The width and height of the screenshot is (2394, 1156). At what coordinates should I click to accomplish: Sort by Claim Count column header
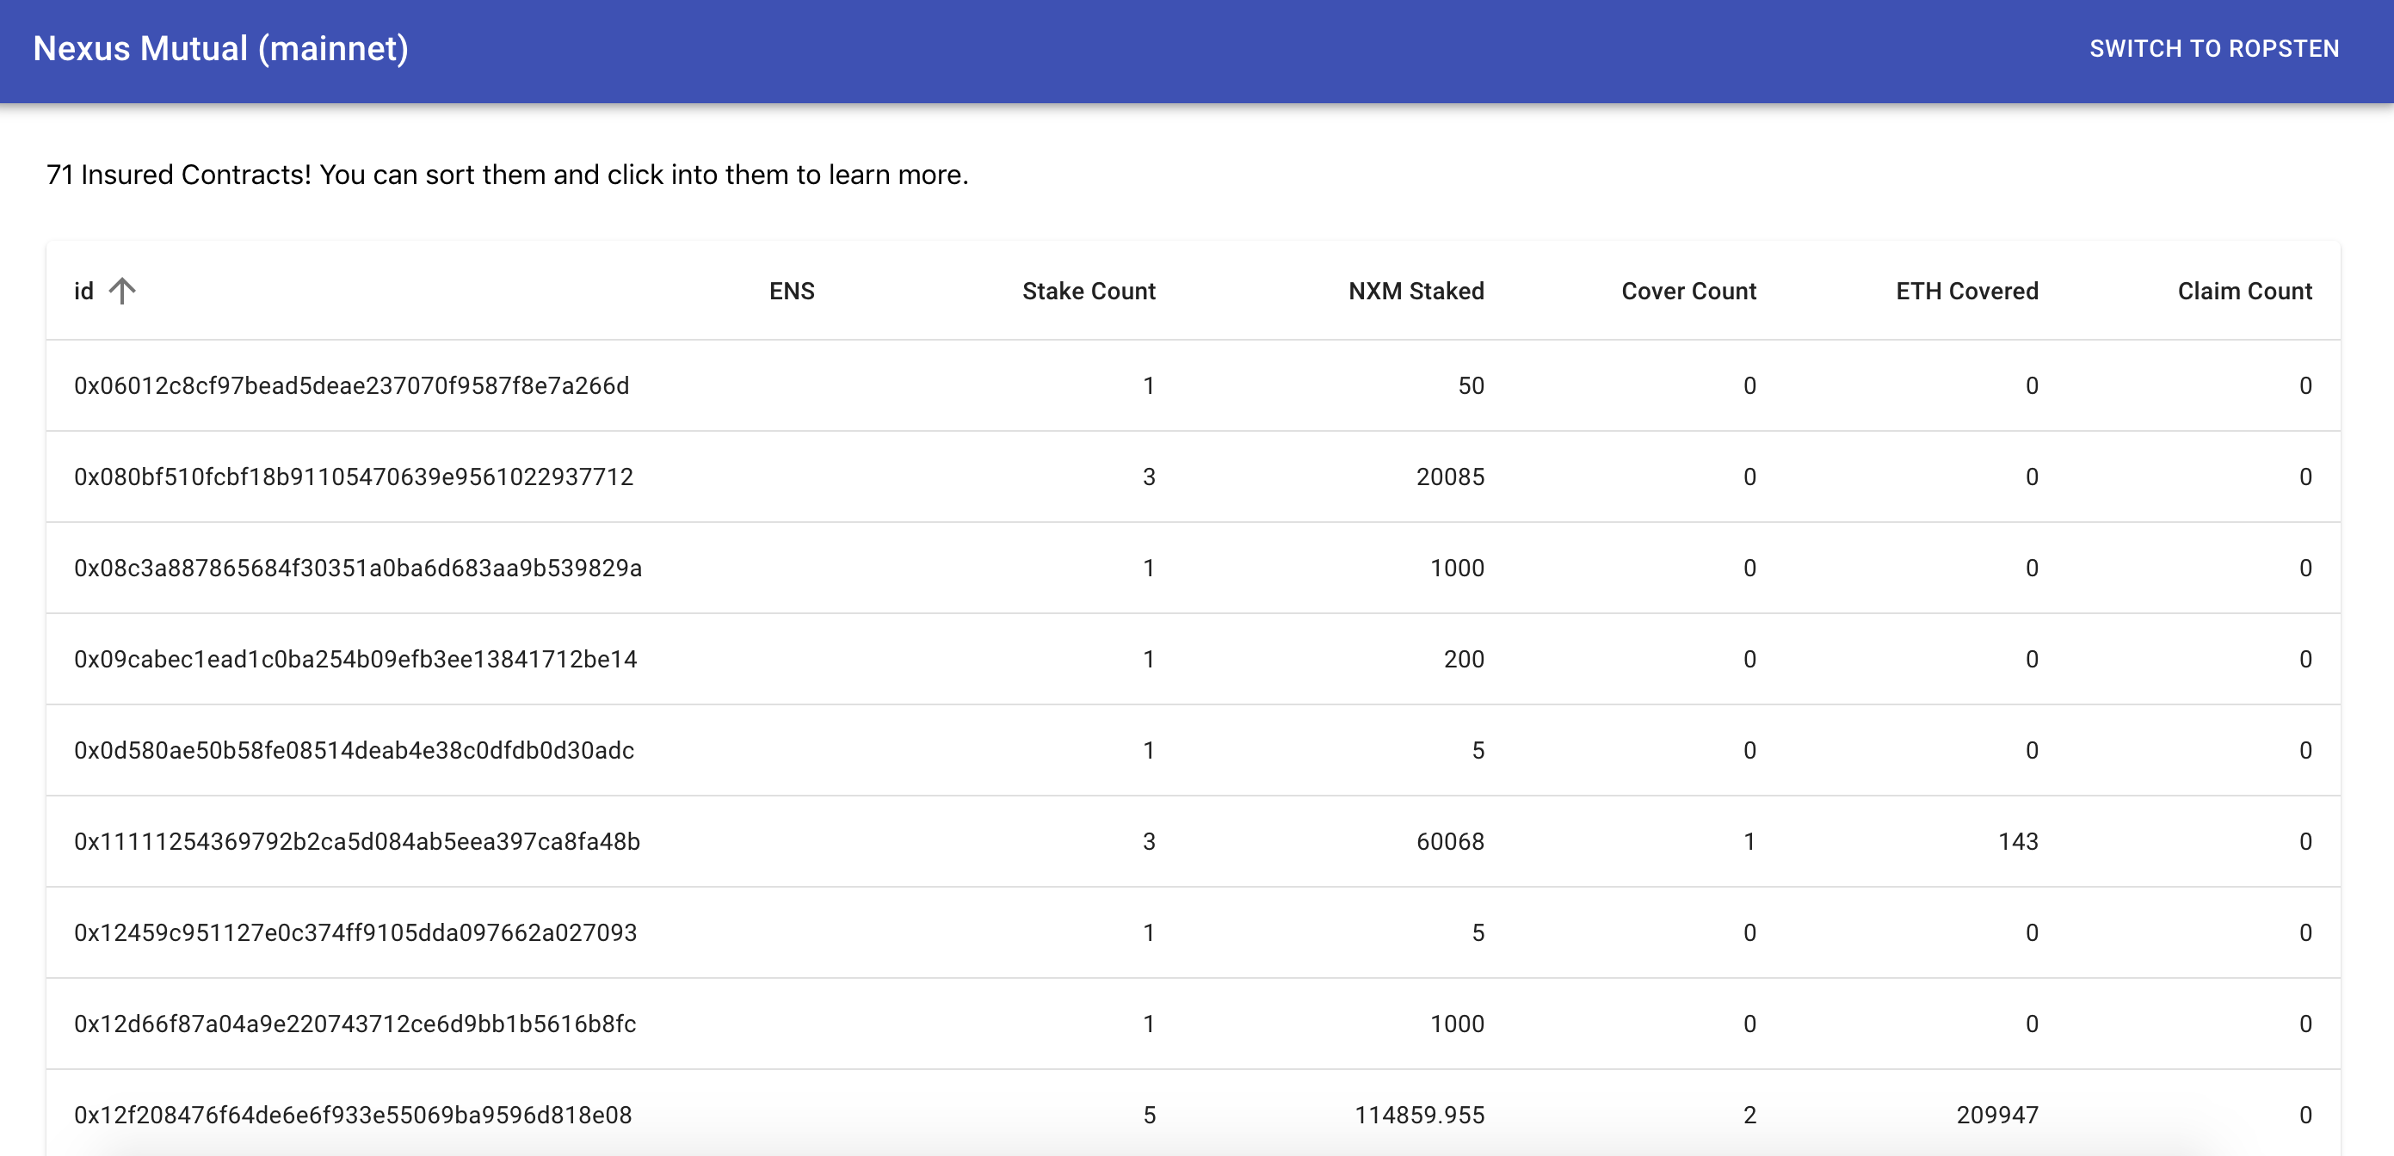[x=2244, y=291]
